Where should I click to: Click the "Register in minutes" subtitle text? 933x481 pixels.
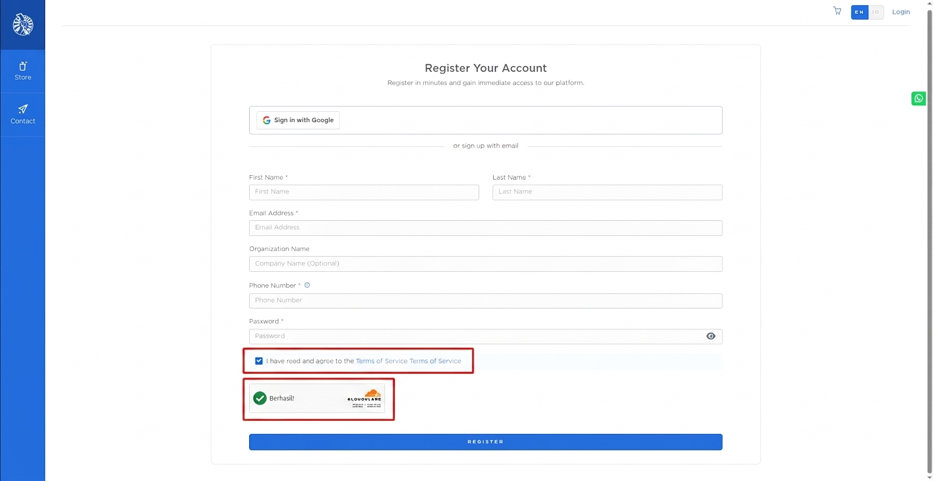click(x=486, y=84)
